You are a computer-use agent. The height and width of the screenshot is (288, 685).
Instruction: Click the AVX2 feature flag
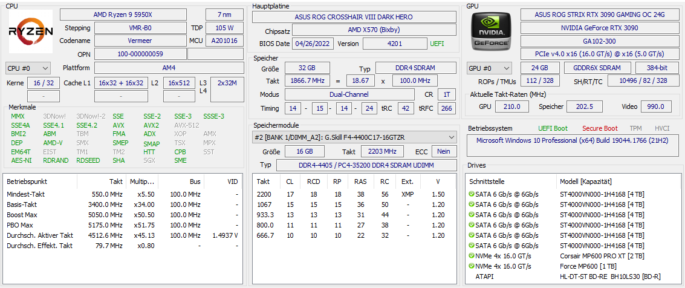pos(151,125)
